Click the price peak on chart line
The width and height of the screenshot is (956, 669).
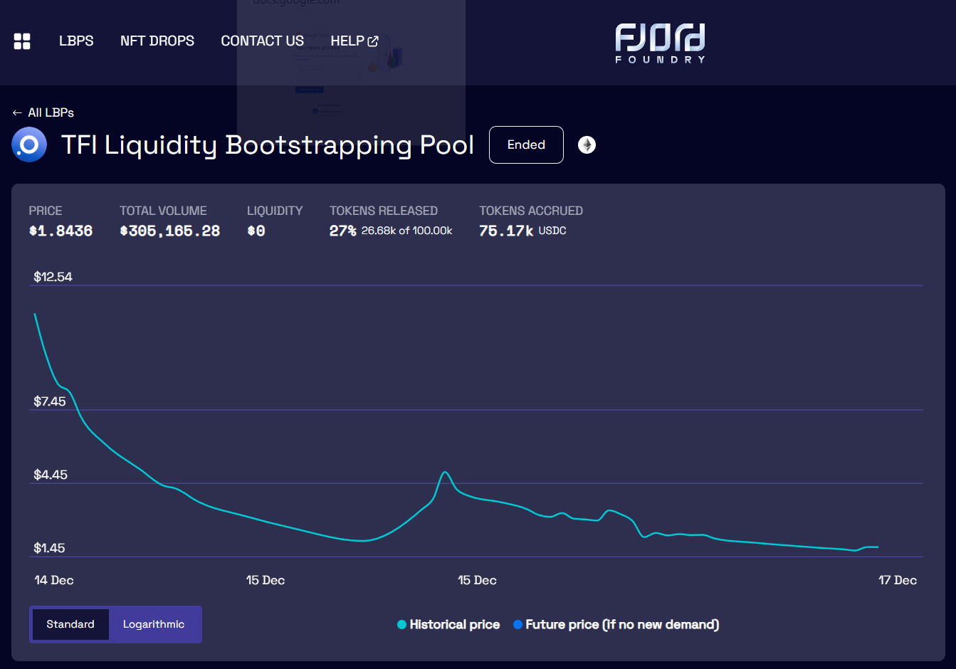[446, 473]
